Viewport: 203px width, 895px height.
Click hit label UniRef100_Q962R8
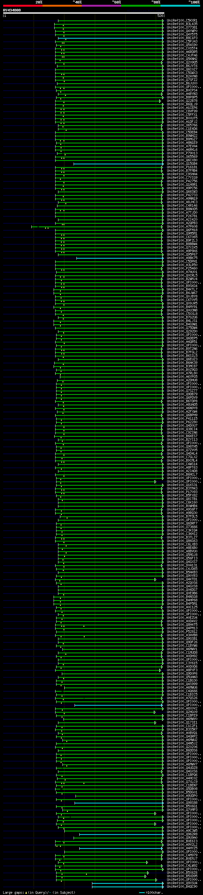[182, 834]
